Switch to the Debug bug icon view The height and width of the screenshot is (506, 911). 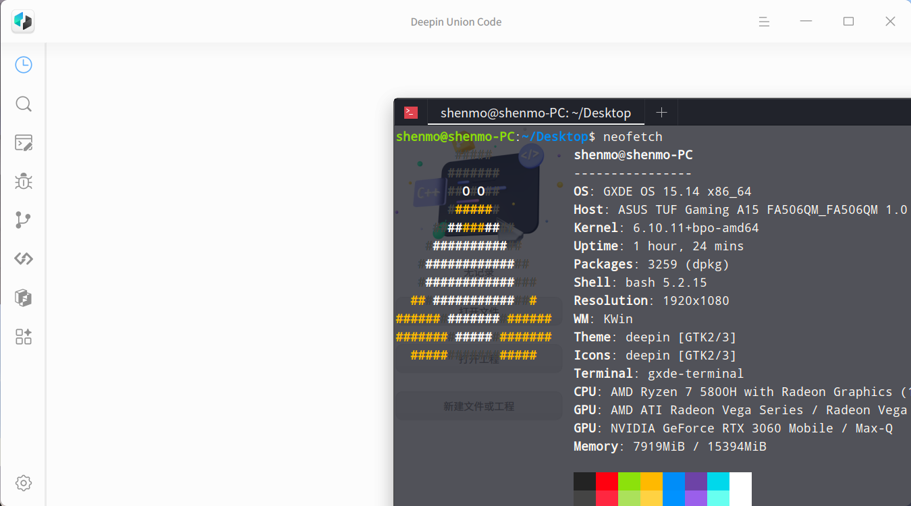pyautogui.click(x=24, y=181)
